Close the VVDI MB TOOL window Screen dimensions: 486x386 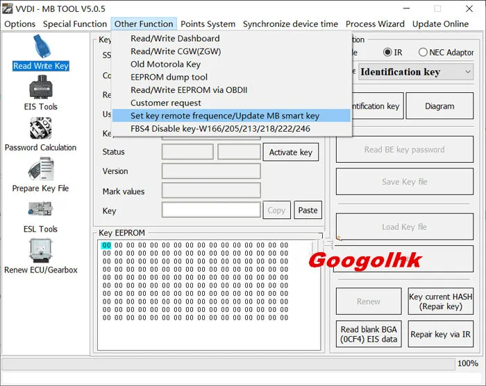(469, 8)
